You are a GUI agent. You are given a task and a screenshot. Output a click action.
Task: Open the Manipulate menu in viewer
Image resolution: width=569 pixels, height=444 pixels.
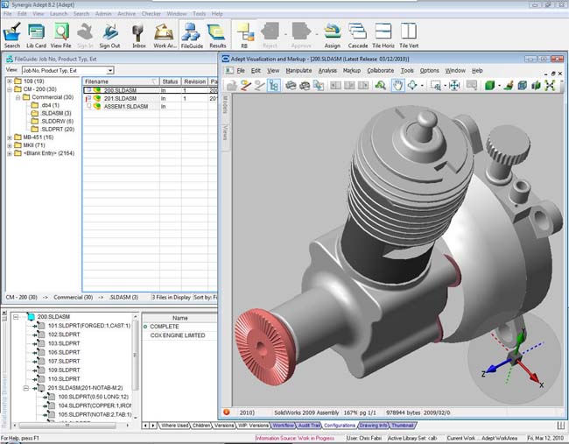(x=299, y=70)
